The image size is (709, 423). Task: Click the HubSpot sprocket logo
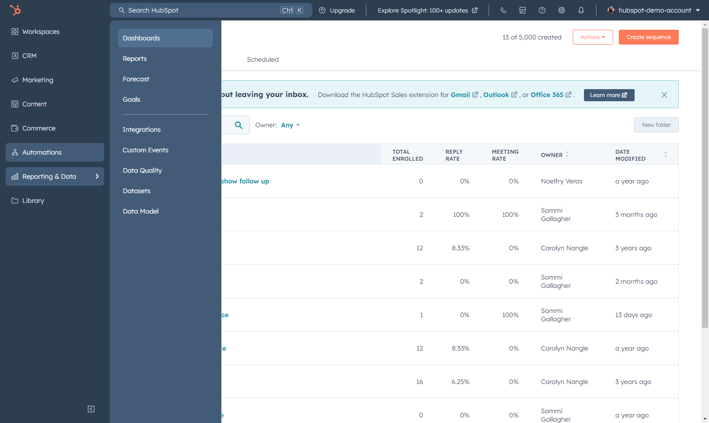(x=15, y=10)
